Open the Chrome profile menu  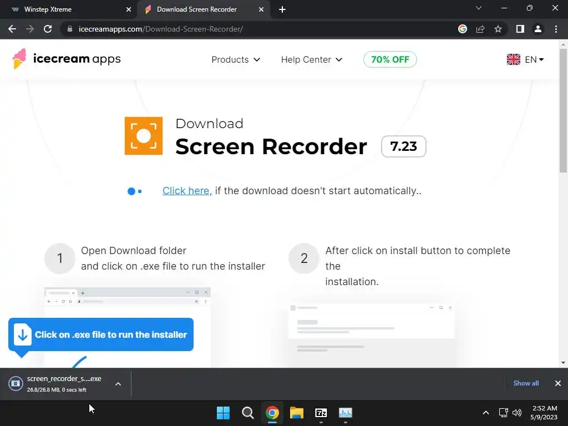pyautogui.click(x=538, y=29)
